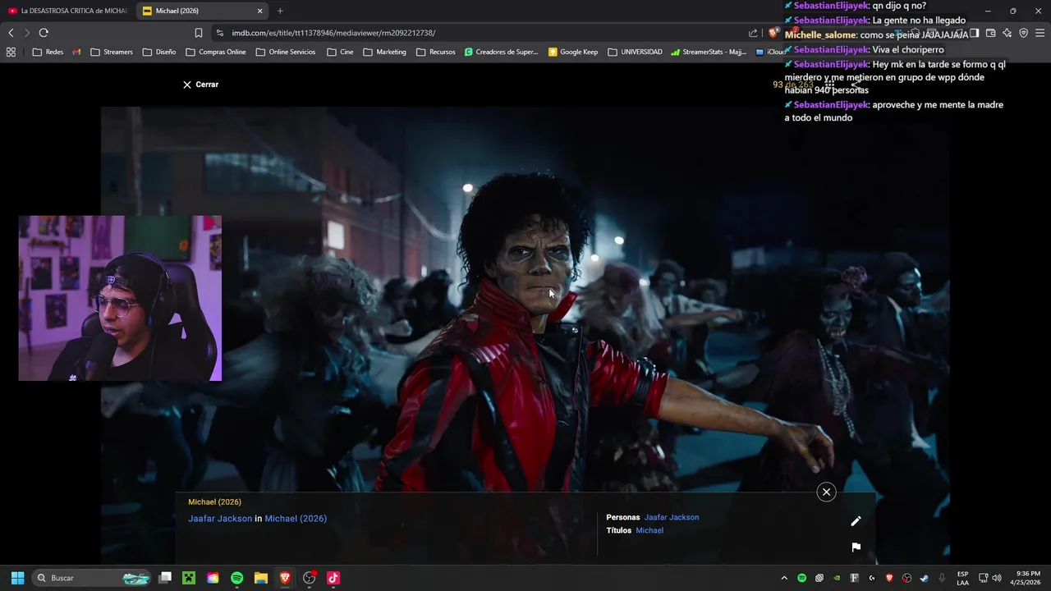
Task: Open the Online Servicios bookmarks folder
Action: click(286, 52)
